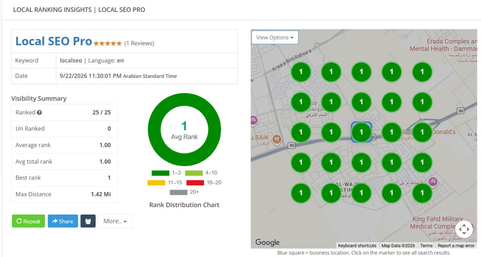Click the date '9/22/2026 11:30:01 PM'
This screenshot has height=257, width=481.
point(91,76)
